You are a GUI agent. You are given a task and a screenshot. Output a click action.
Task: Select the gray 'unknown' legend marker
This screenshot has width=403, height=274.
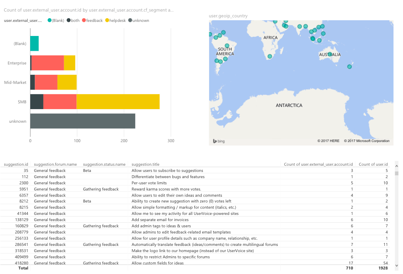point(131,20)
